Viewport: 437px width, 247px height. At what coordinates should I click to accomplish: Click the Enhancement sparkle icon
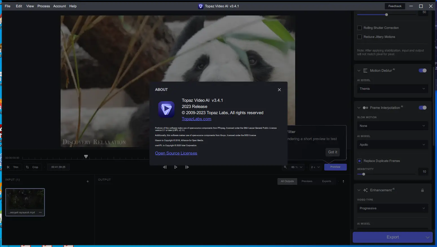(x=365, y=190)
